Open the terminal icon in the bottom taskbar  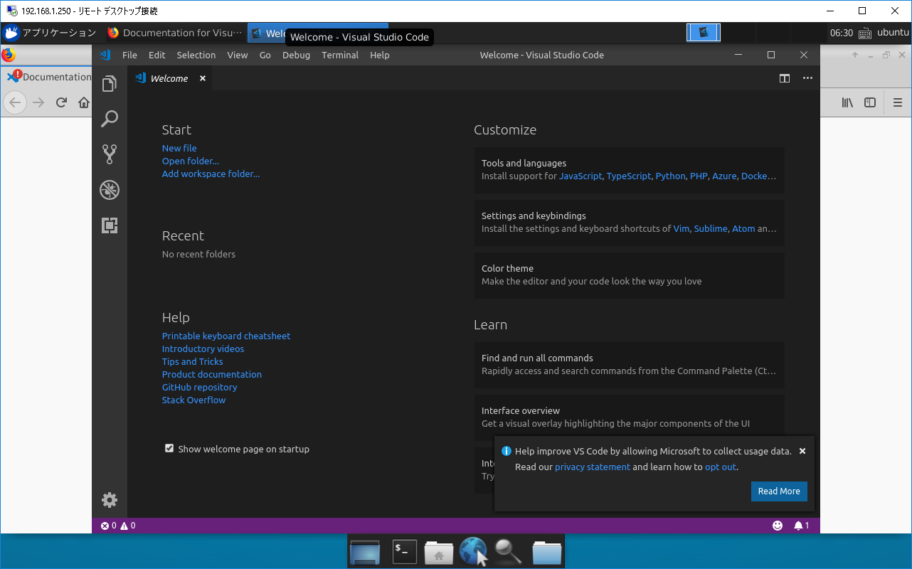click(x=403, y=551)
